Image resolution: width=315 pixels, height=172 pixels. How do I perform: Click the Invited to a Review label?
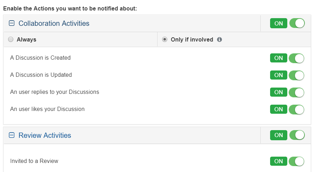pos(34,161)
